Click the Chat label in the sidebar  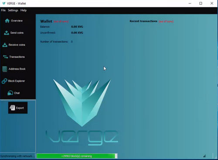(17, 93)
